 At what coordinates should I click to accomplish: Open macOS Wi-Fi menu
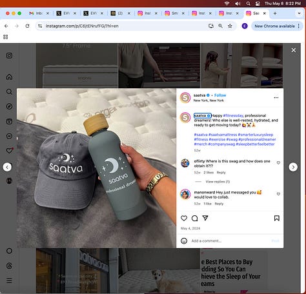click(x=227, y=3)
